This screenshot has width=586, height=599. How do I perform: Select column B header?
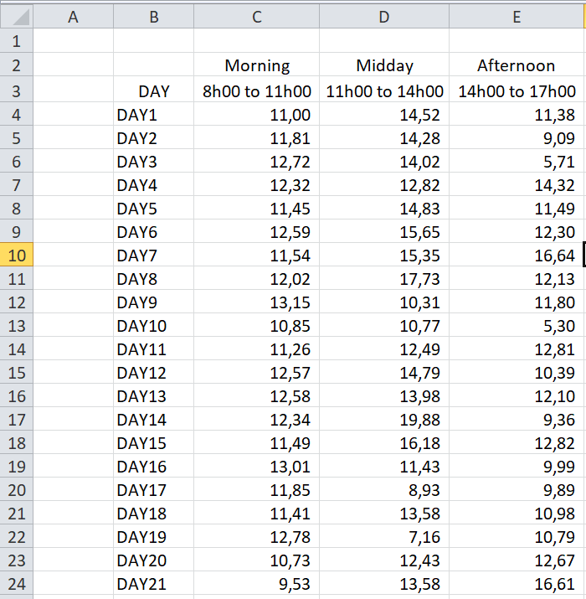coord(153,17)
